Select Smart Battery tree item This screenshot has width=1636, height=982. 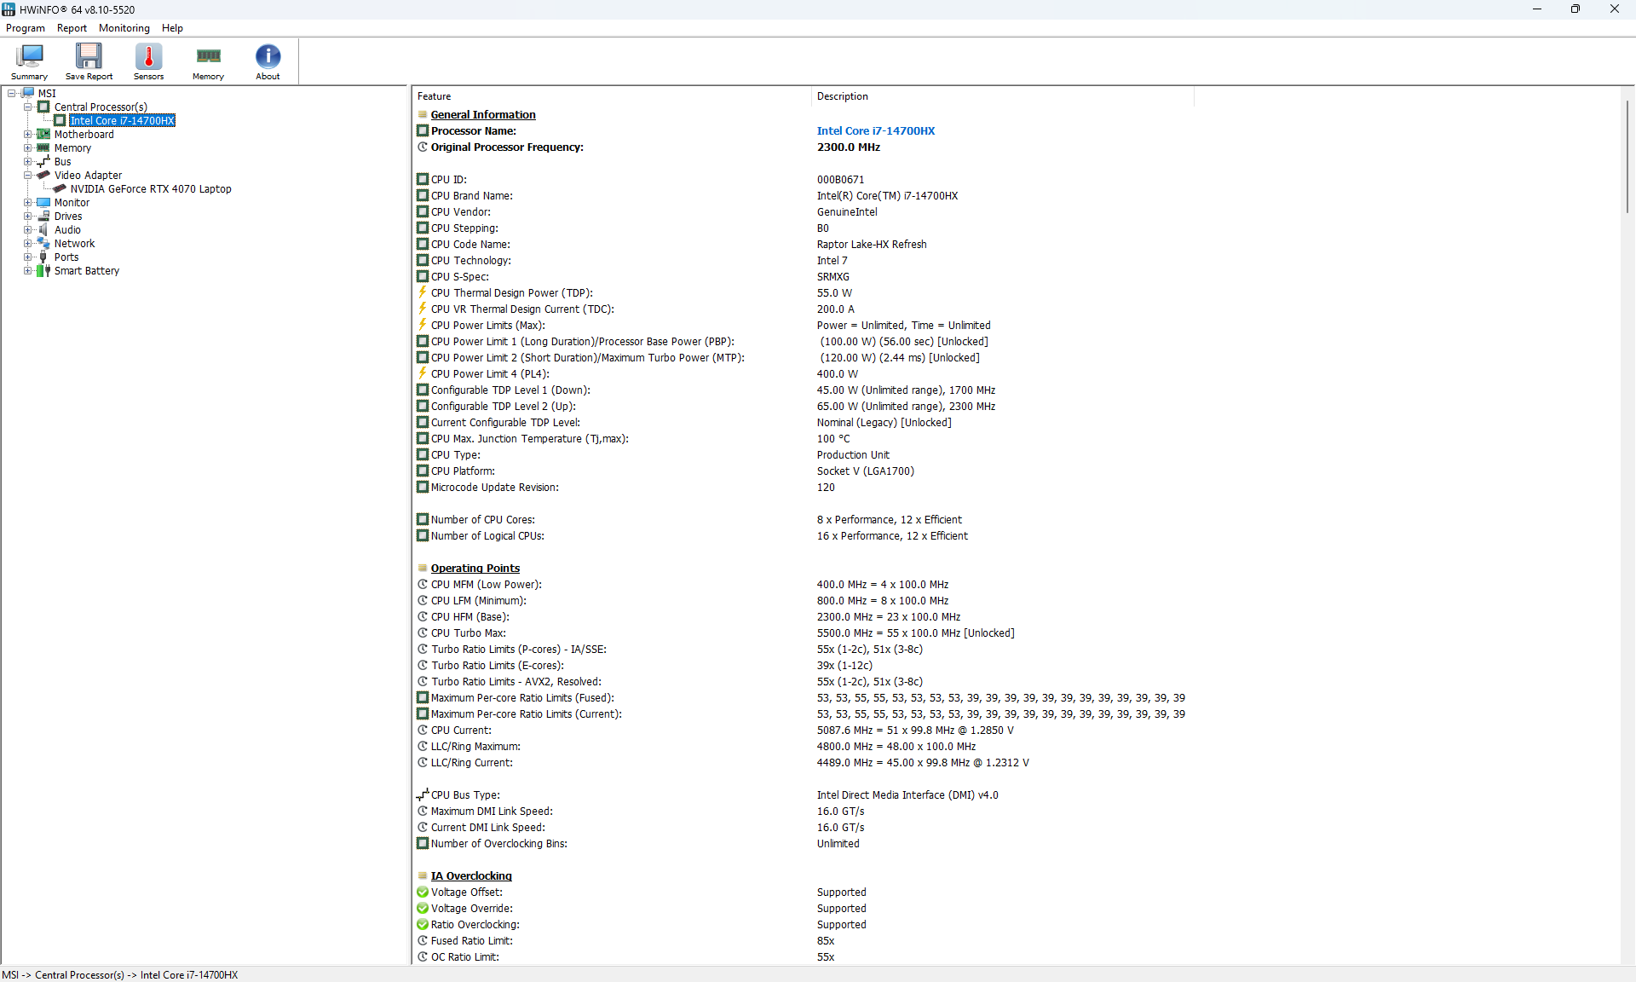pyautogui.click(x=86, y=271)
